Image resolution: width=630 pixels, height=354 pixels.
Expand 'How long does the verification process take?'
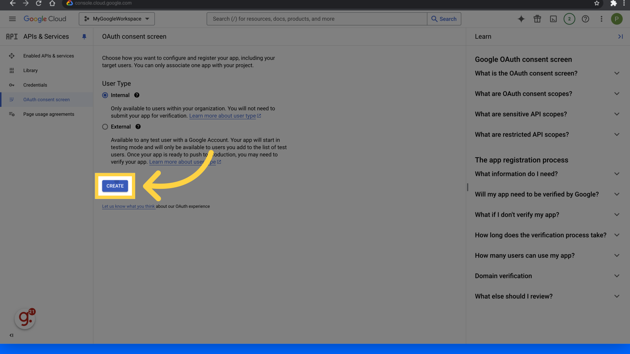point(547,235)
